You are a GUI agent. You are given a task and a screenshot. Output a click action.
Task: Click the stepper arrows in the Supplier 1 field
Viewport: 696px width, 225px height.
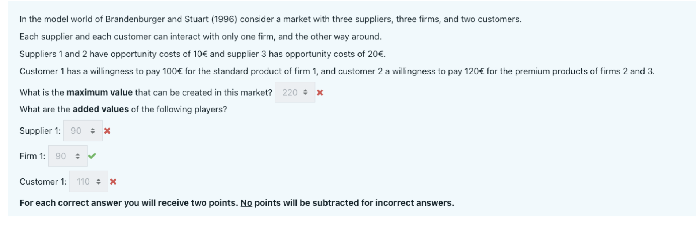coord(92,130)
